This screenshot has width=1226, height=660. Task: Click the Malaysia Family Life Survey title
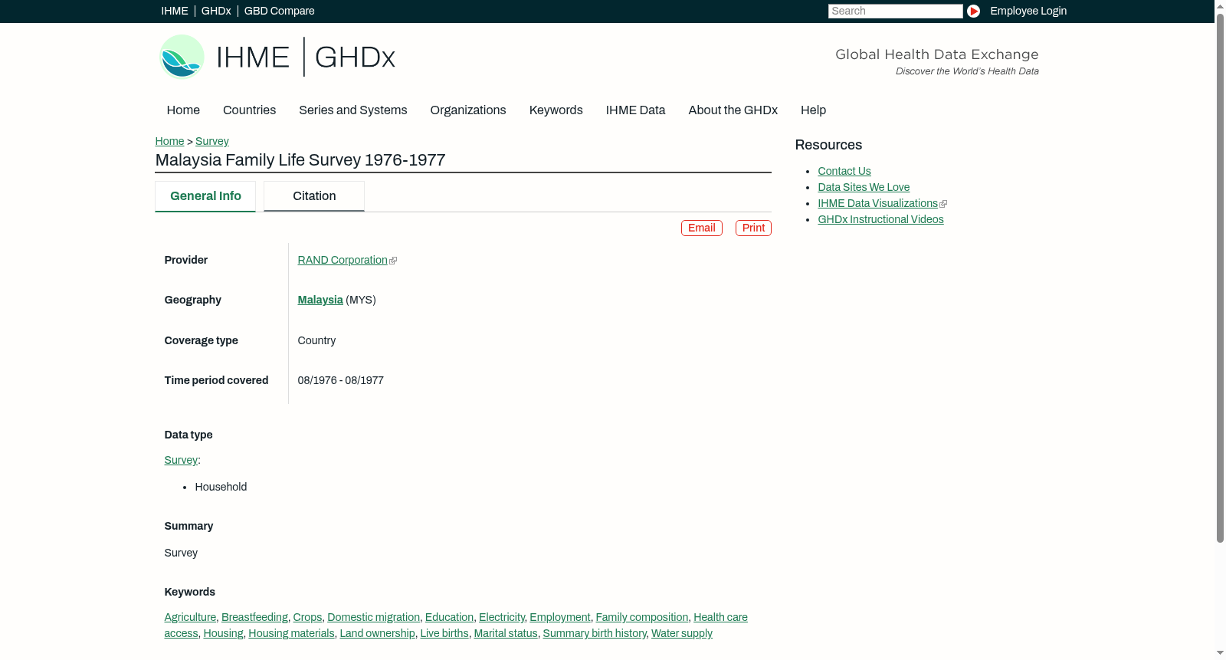[300, 160]
